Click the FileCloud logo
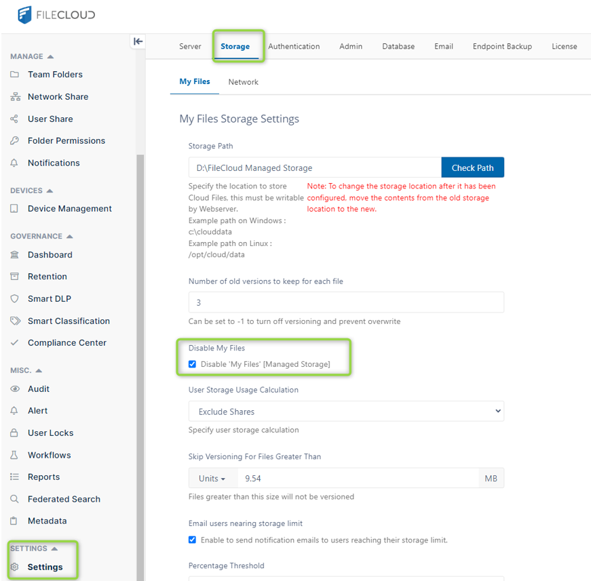 click(56, 15)
